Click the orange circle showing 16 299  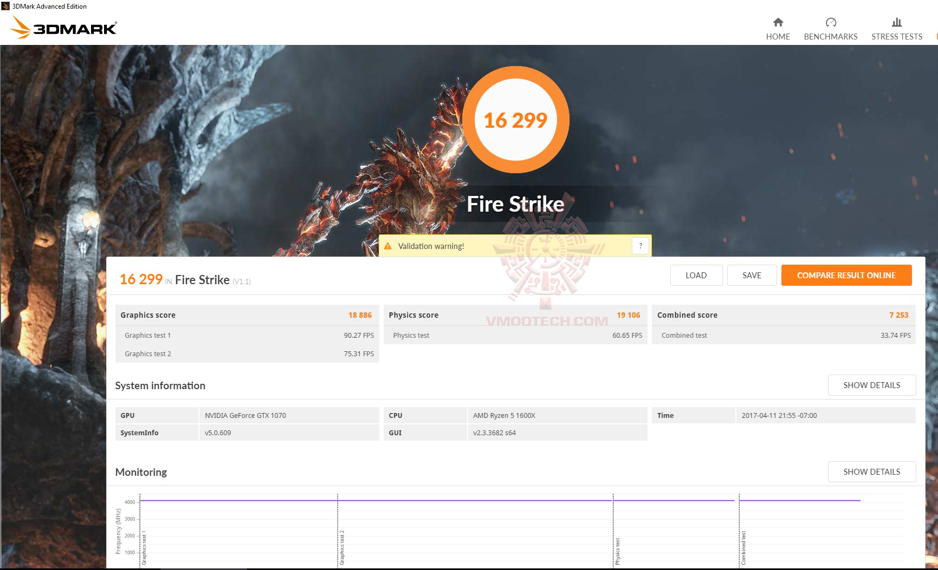coord(515,119)
